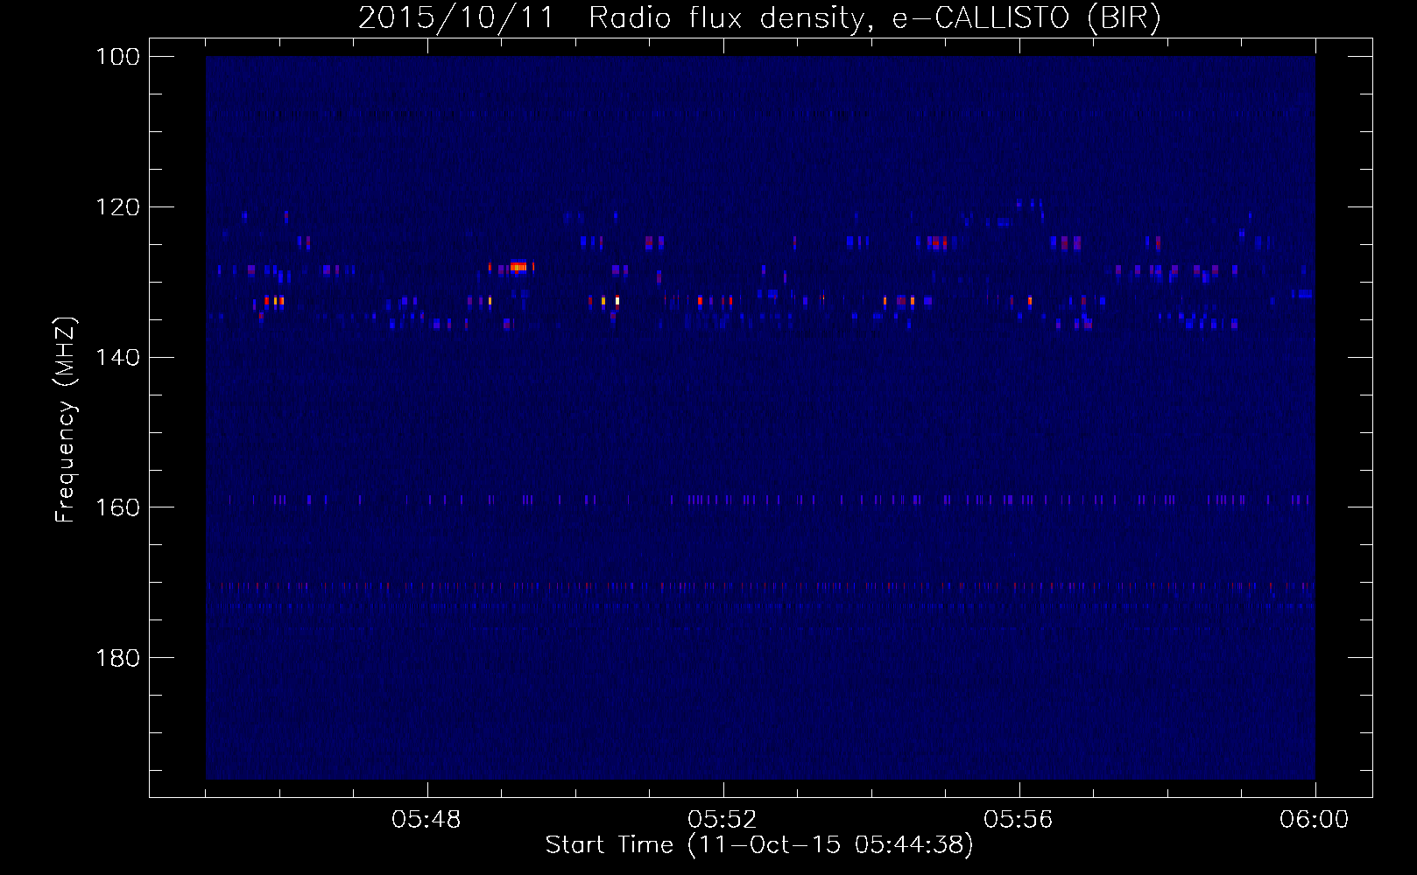Click the 120 frequency tick label
The image size is (1417, 875).
point(117,207)
